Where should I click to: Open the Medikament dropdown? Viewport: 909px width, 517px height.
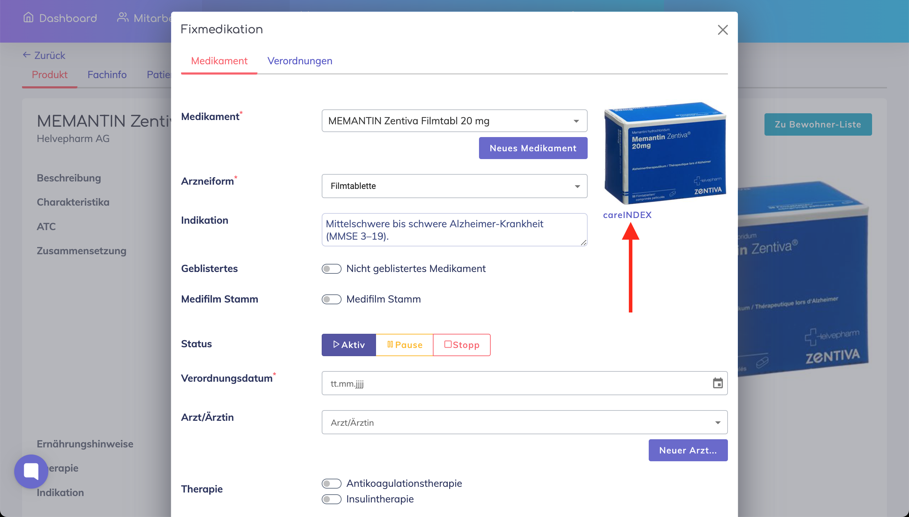click(x=454, y=121)
